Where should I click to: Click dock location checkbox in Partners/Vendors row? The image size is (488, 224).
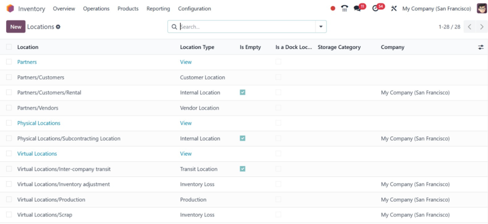[278, 107]
